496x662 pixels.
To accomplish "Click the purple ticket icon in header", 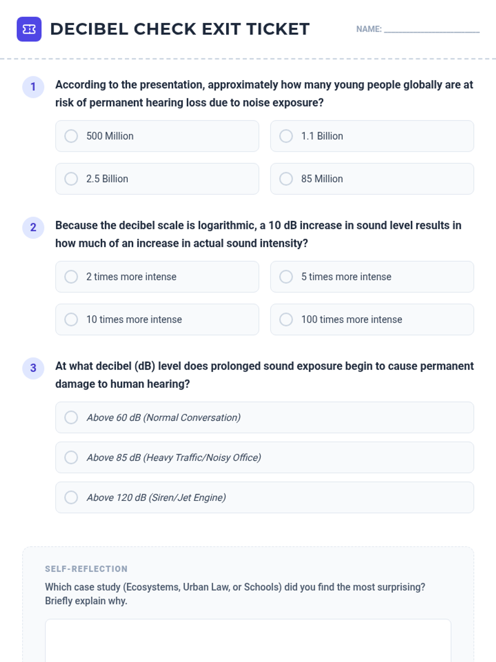I will click(x=29, y=29).
